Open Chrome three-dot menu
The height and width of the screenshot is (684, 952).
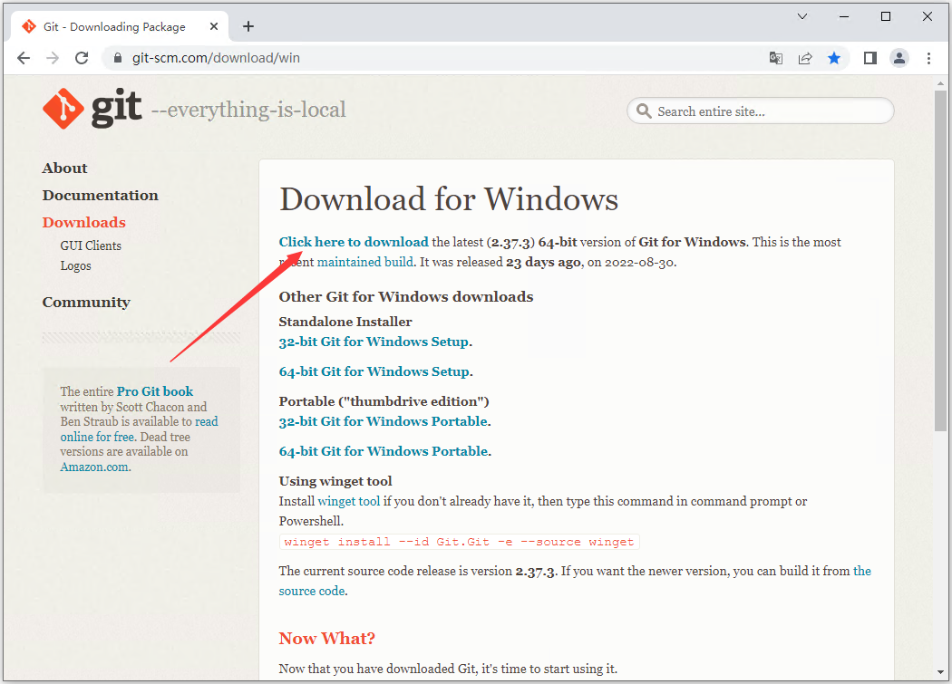tap(928, 58)
